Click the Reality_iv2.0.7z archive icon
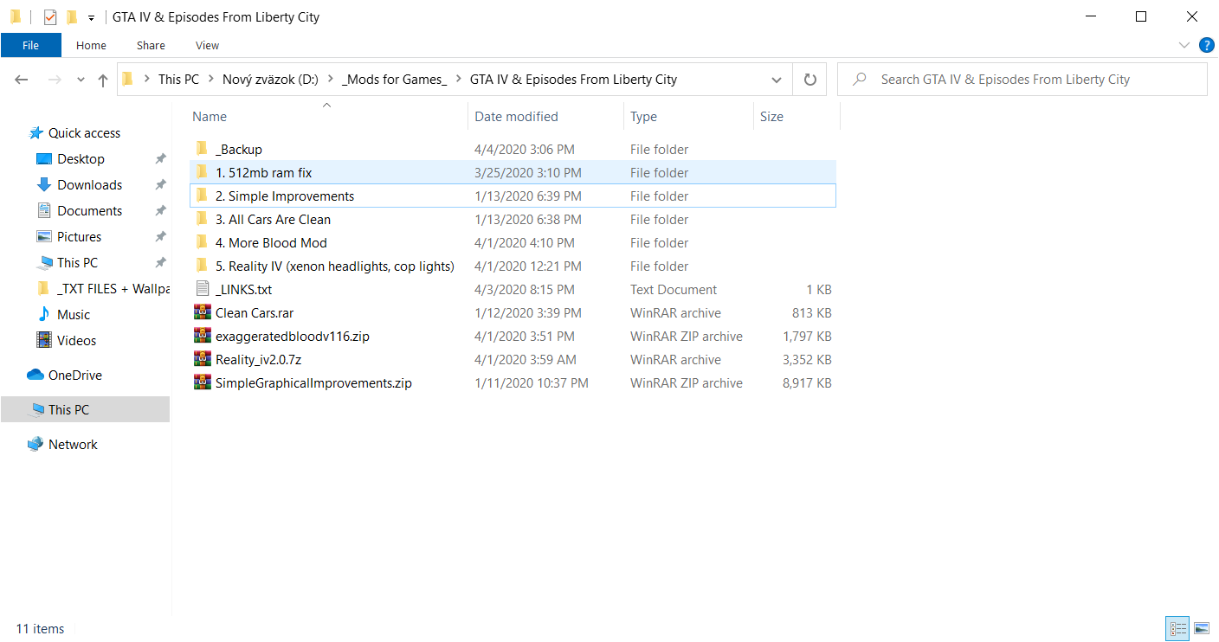Image resolution: width=1219 pixels, height=642 pixels. (x=202, y=359)
